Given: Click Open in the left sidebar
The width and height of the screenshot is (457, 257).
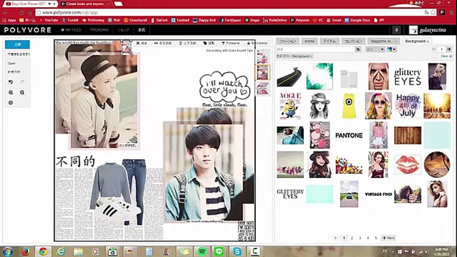Looking at the screenshot, I should tap(11, 63).
